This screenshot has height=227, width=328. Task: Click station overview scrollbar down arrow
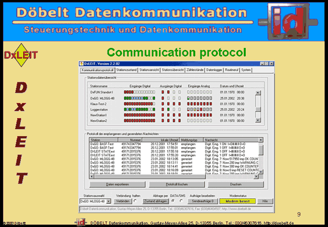(258, 120)
